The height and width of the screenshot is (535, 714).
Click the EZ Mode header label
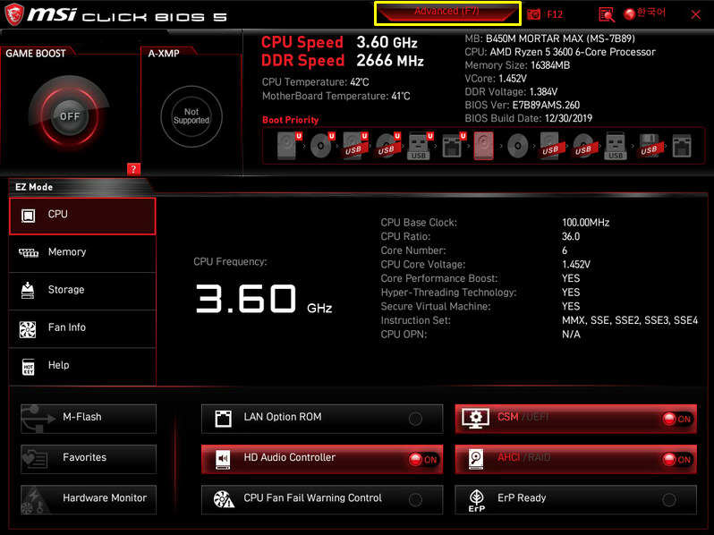pos(34,187)
